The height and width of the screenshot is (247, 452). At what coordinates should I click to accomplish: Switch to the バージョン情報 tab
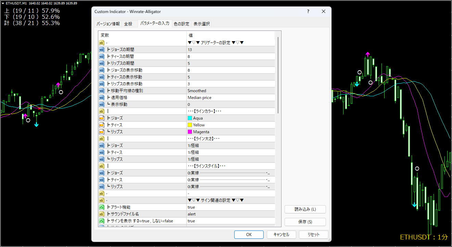click(x=108, y=24)
